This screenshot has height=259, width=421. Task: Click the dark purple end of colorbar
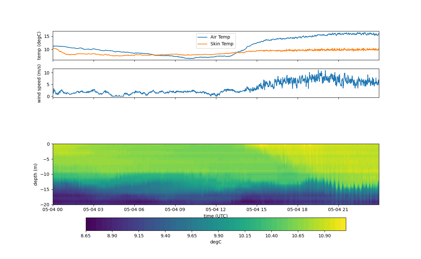click(88, 224)
